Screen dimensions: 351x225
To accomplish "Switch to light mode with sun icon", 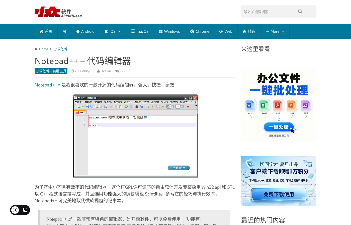I will [15, 210].
